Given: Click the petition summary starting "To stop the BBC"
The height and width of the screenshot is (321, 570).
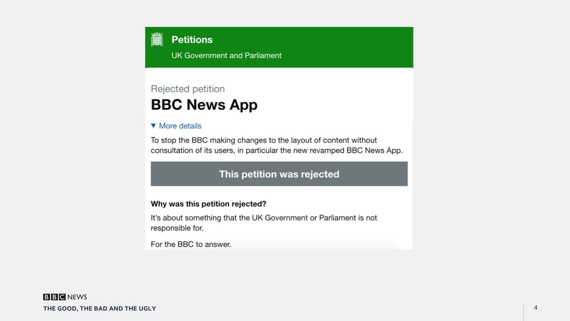Looking at the screenshot, I should (x=276, y=145).
